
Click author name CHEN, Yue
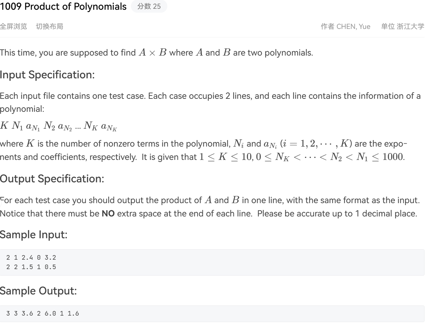353,26
